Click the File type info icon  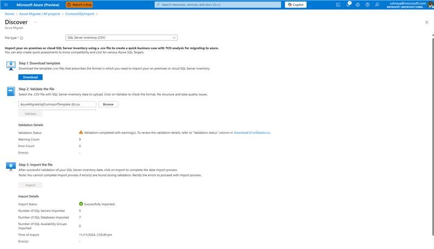click(x=22, y=38)
